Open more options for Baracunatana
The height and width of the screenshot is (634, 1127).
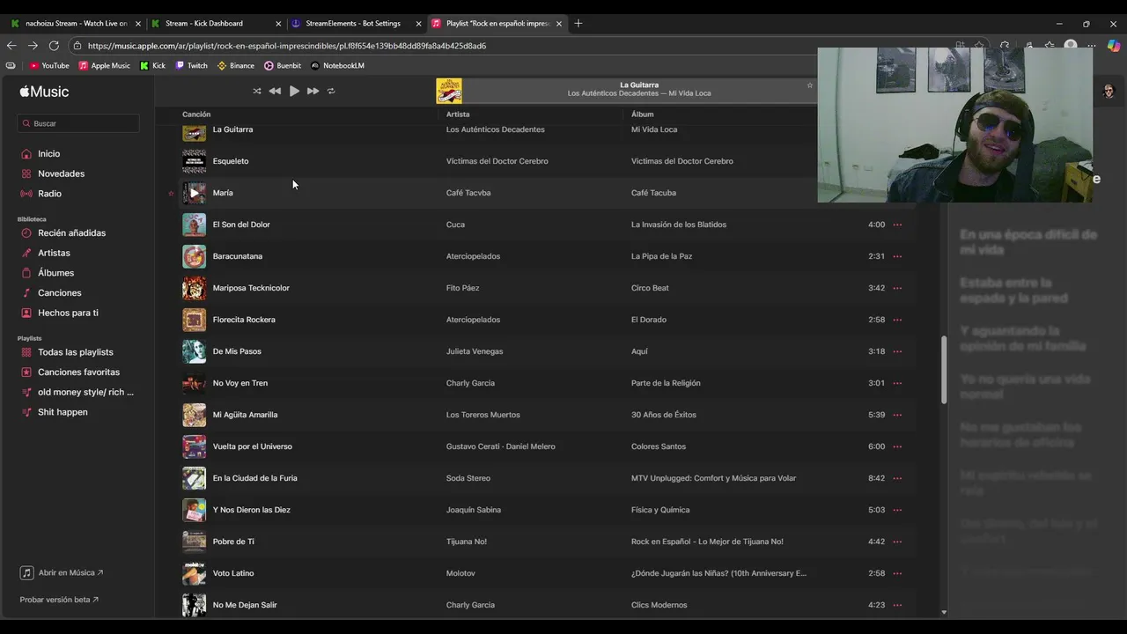click(x=897, y=256)
